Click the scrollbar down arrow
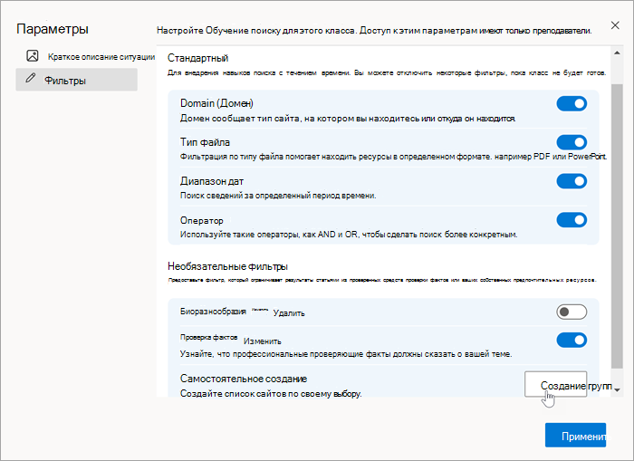 (x=617, y=389)
